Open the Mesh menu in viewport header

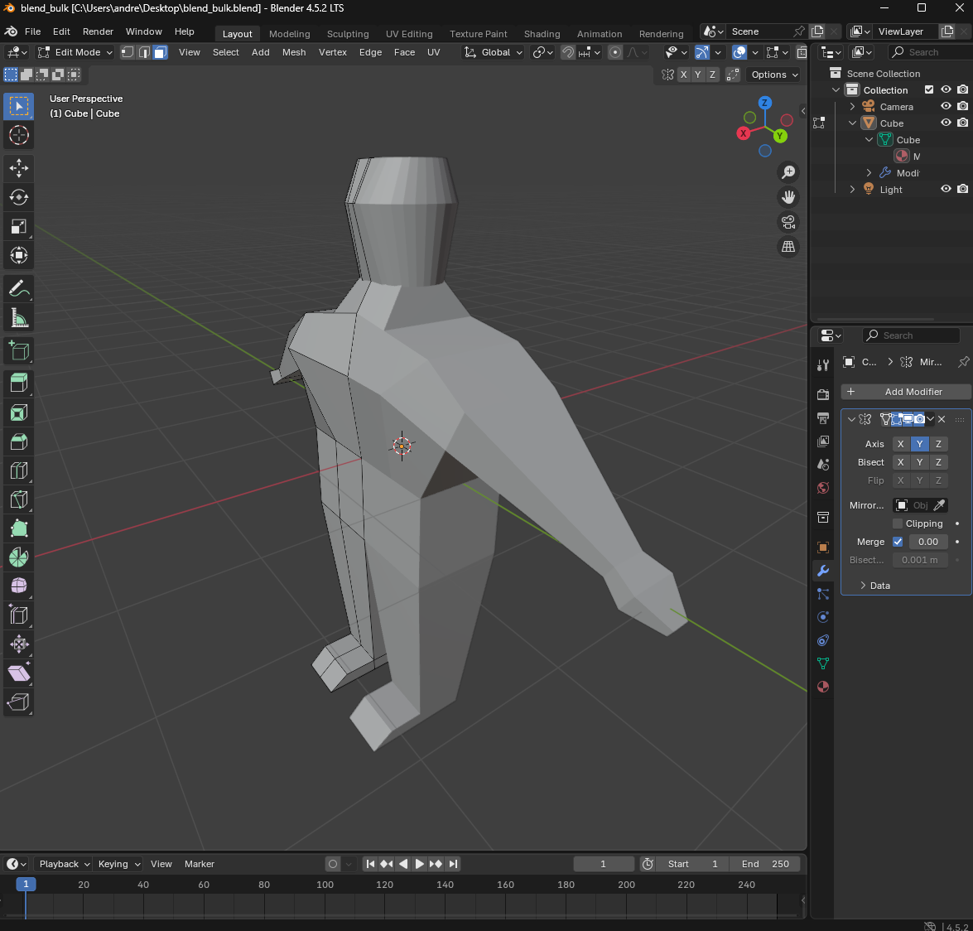point(294,52)
